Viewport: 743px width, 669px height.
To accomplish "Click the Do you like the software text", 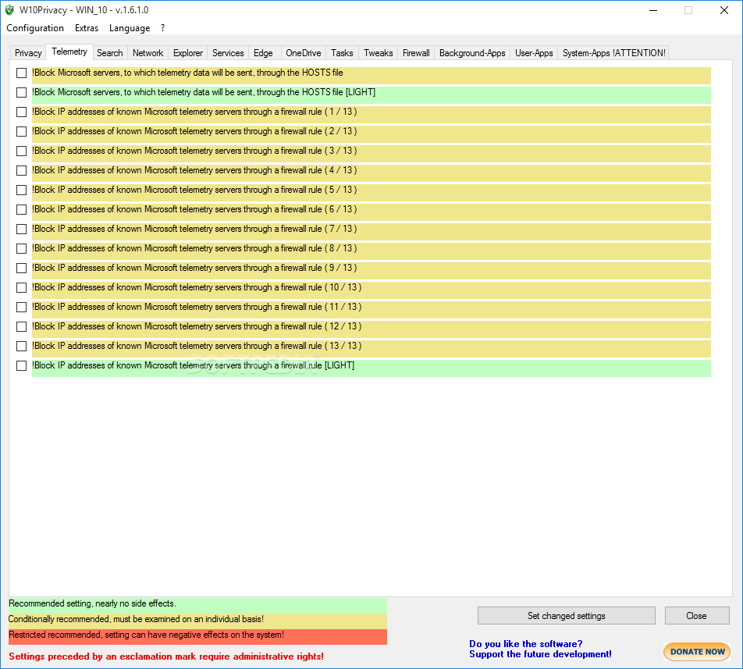I will point(525,644).
